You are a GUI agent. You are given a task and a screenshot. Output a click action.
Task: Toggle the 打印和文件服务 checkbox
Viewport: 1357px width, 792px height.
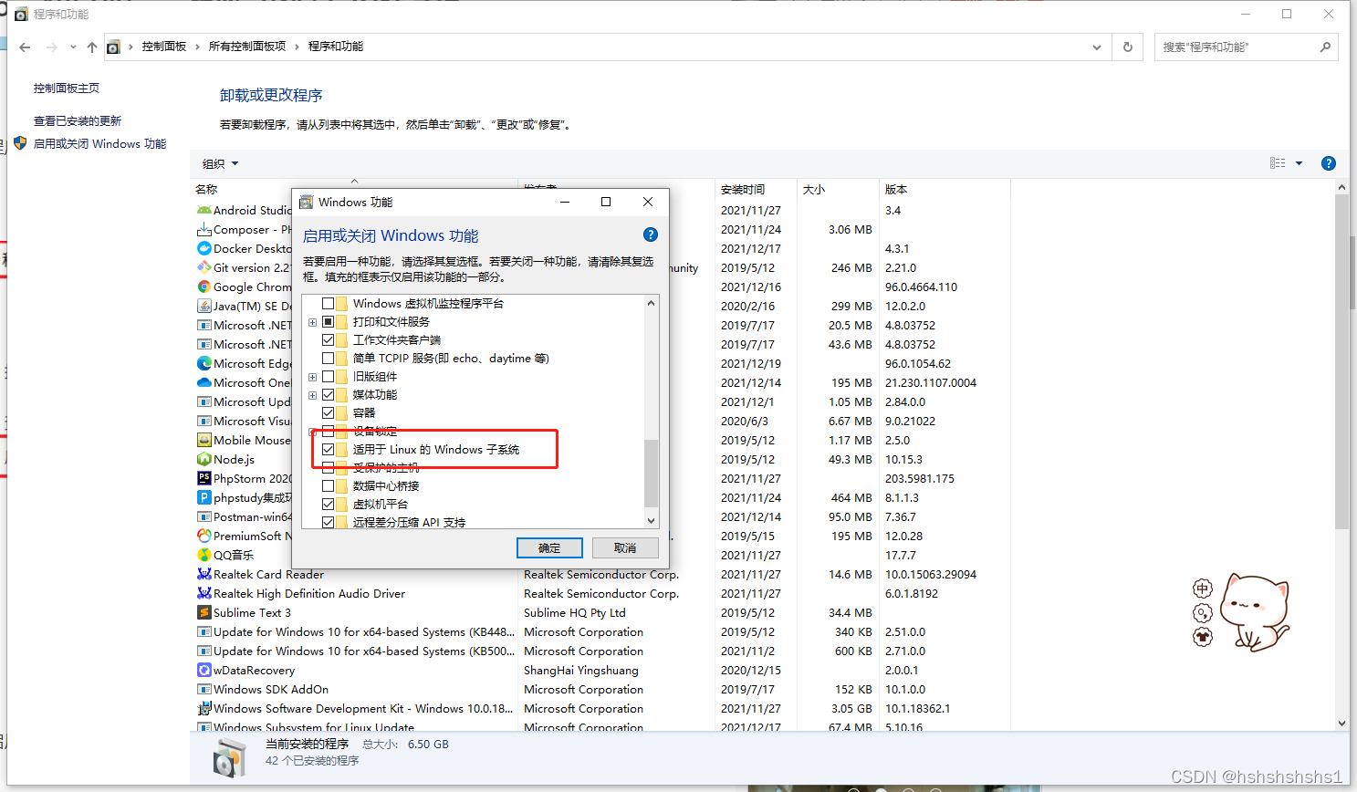point(329,321)
